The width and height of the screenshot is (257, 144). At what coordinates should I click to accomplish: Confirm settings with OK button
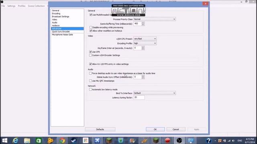pos(155,129)
